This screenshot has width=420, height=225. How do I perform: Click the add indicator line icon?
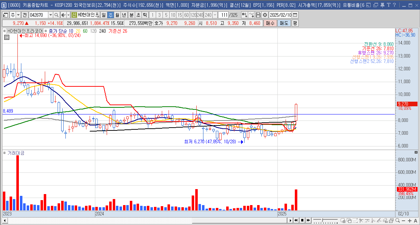coord(251,15)
